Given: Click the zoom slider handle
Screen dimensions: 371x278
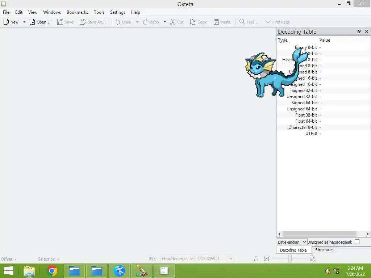Looking at the screenshot, I should click(289, 258).
